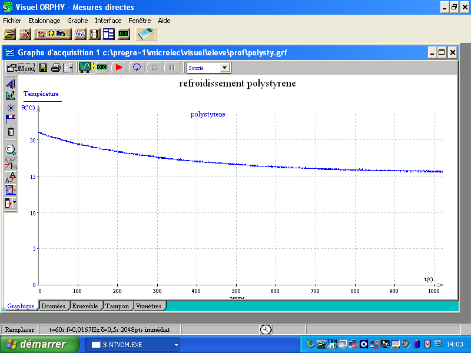Click the new document icon in main toolbar

(x=25, y=34)
